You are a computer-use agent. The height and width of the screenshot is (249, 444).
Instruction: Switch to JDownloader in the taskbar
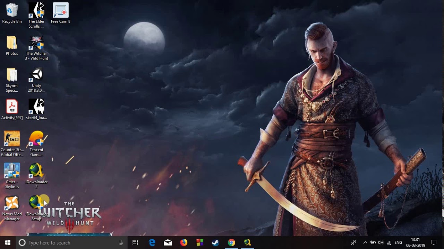(247, 242)
